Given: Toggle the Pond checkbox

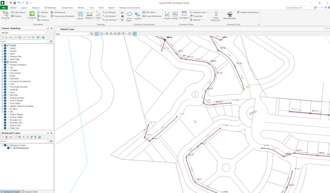Looking at the screenshot, I should (5, 84).
